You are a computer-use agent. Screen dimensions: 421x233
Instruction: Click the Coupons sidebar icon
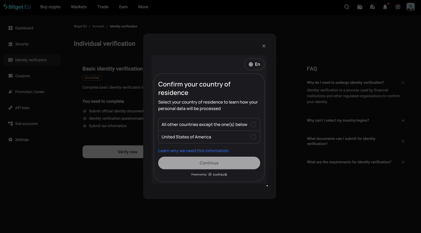point(10,76)
